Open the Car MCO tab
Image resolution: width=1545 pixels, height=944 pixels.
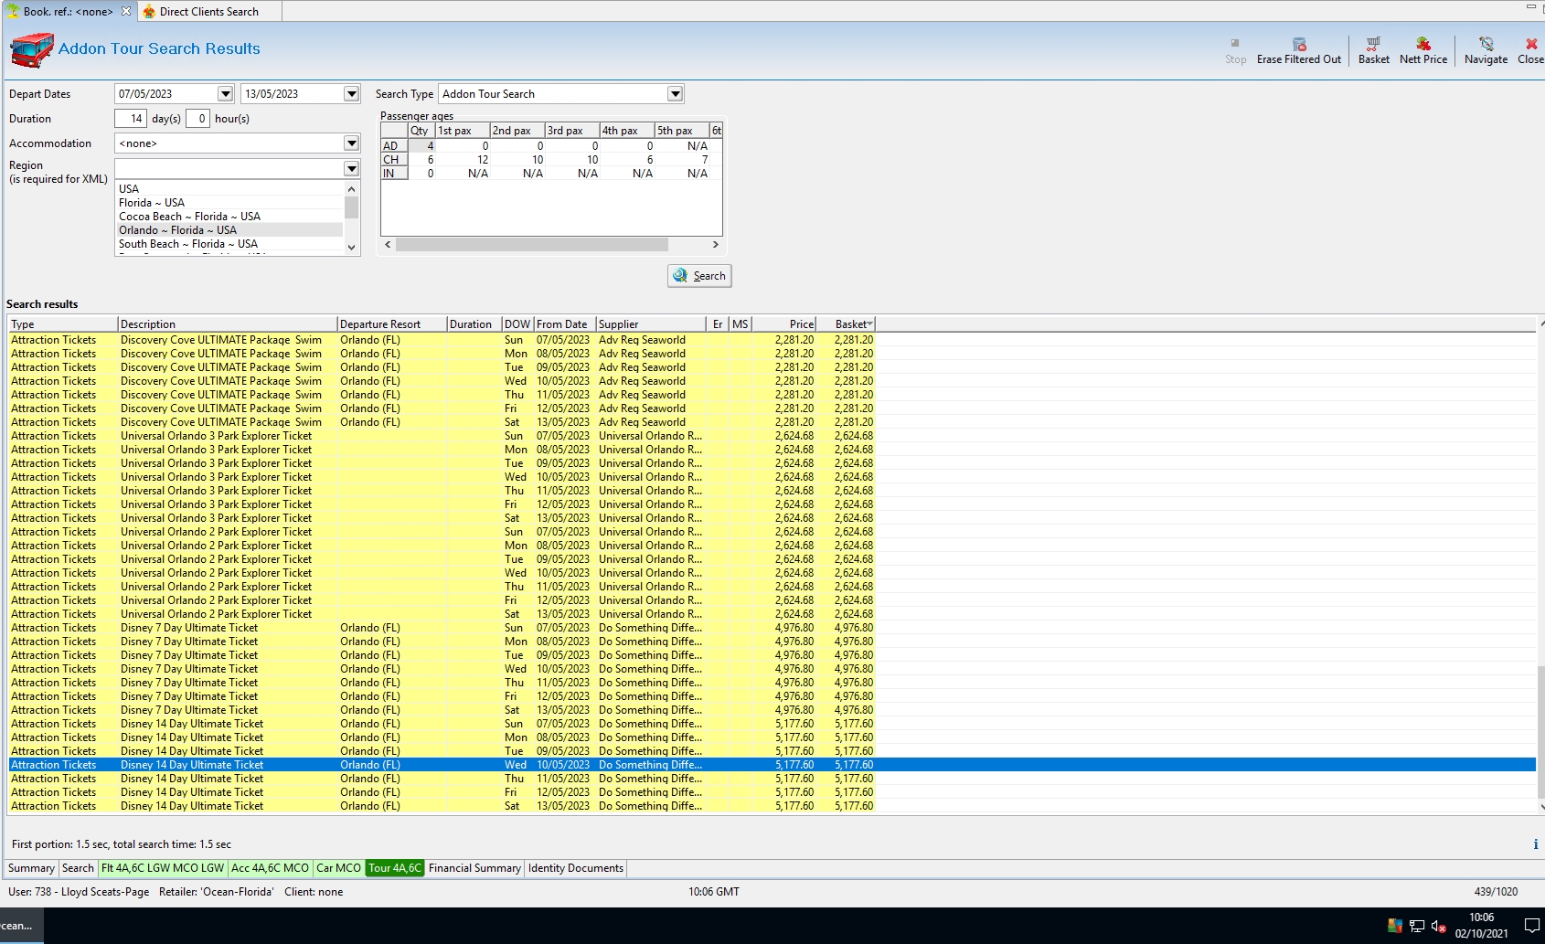pyautogui.click(x=338, y=868)
